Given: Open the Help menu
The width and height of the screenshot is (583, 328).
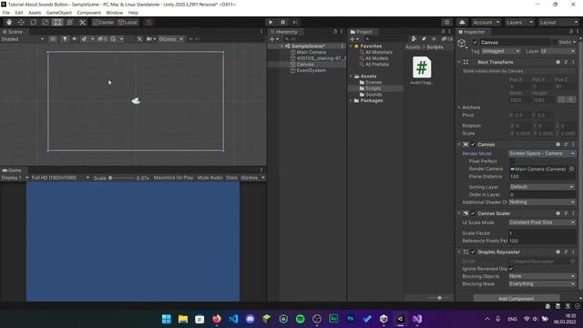Looking at the screenshot, I should coord(133,13).
